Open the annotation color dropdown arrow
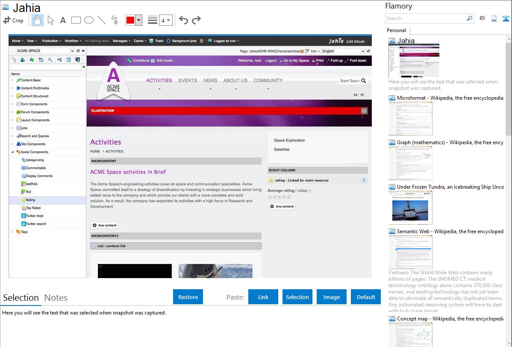The width and height of the screenshot is (512, 347). [138, 20]
